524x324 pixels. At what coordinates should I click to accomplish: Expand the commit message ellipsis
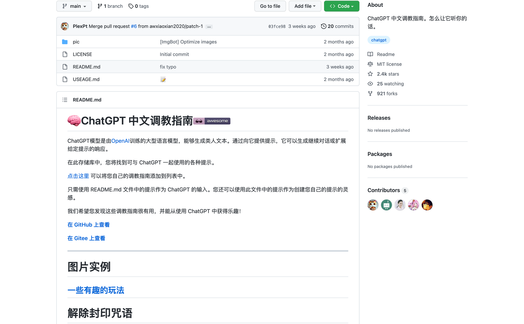point(209,26)
